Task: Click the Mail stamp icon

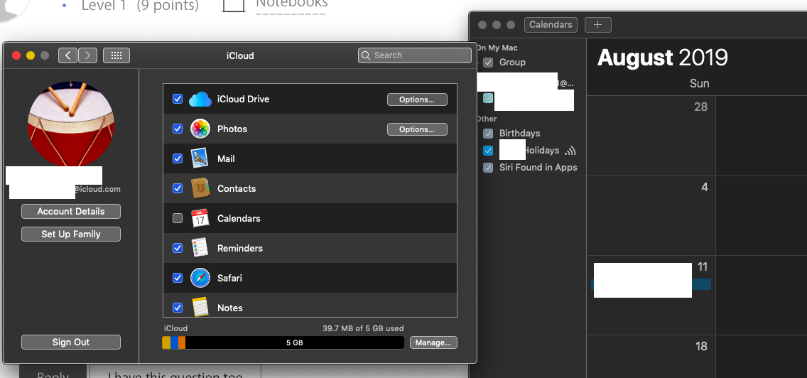Action: (200, 158)
